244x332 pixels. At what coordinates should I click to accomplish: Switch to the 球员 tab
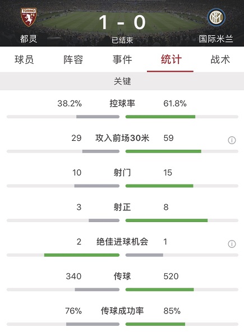click(24, 59)
